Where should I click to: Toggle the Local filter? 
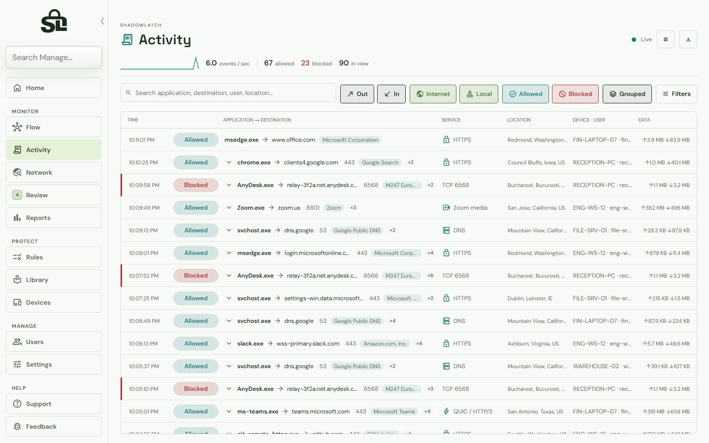point(479,94)
